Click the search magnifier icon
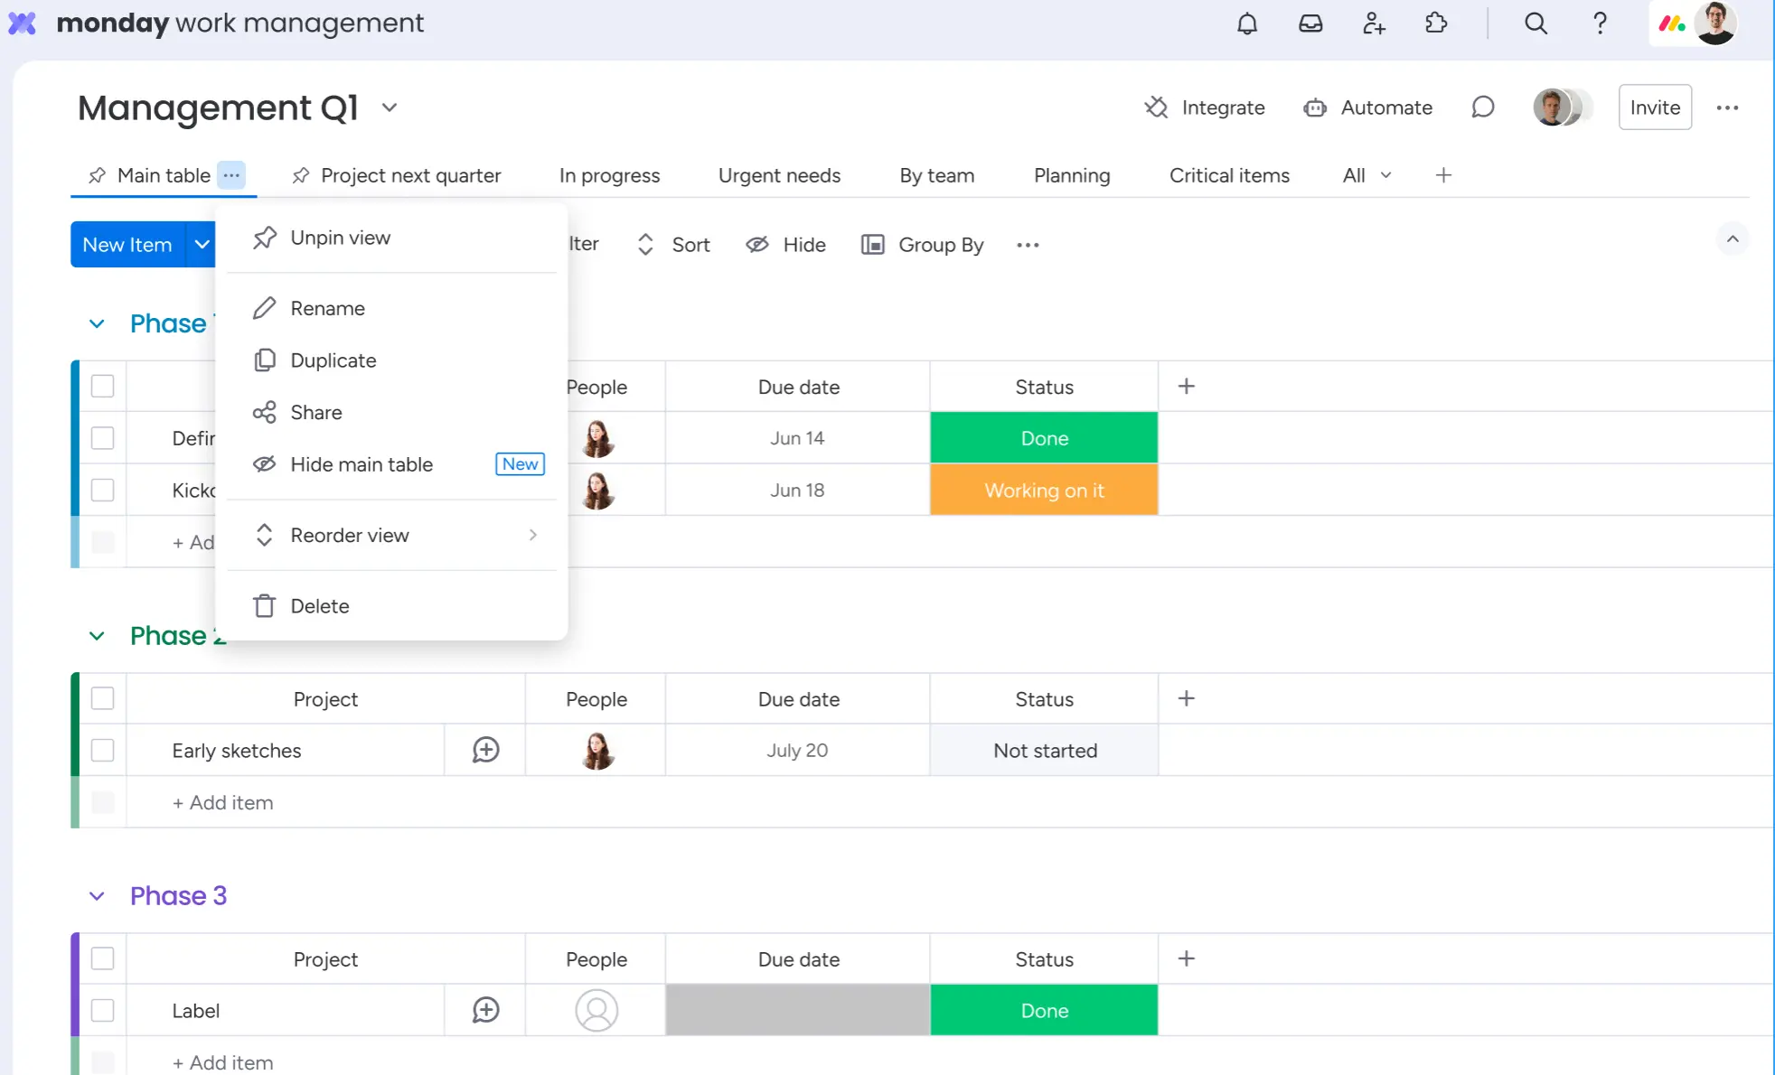This screenshot has height=1075, width=1775. point(1536,23)
